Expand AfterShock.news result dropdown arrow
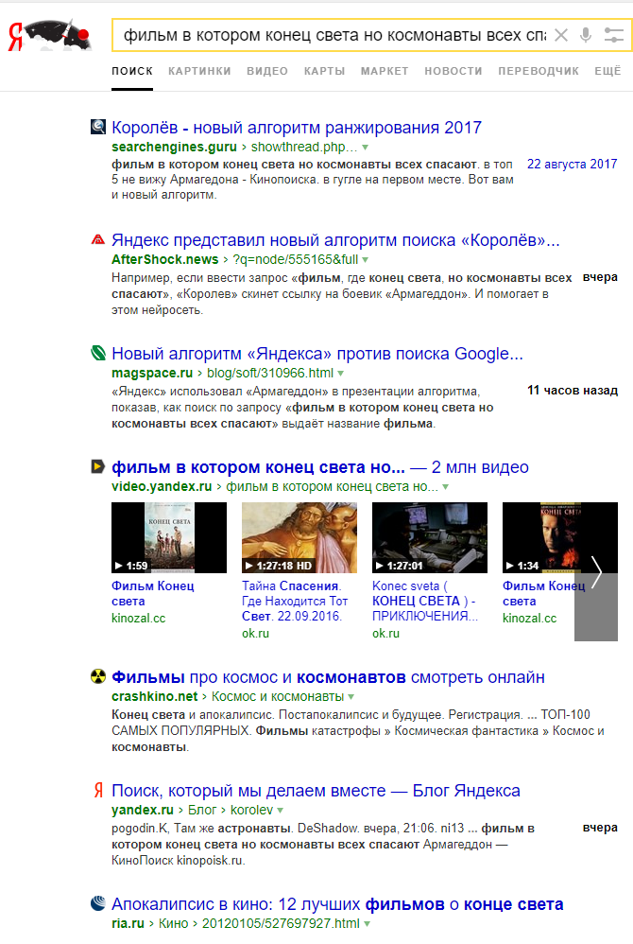 [x=365, y=260]
